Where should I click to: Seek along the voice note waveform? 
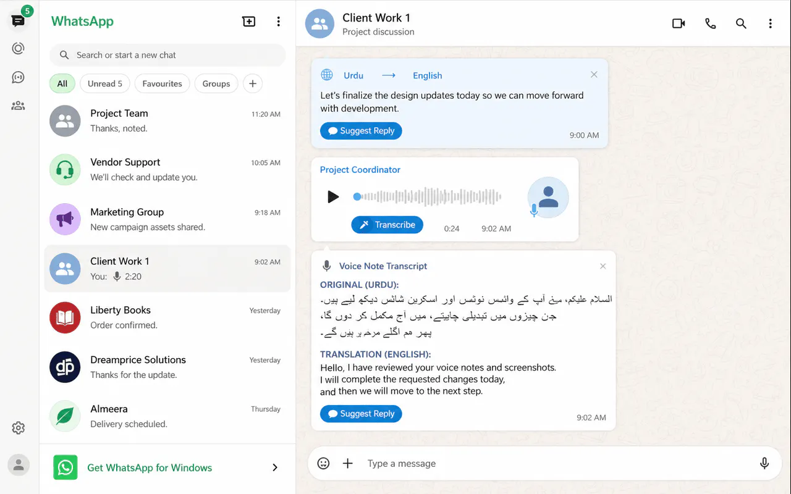click(428, 197)
